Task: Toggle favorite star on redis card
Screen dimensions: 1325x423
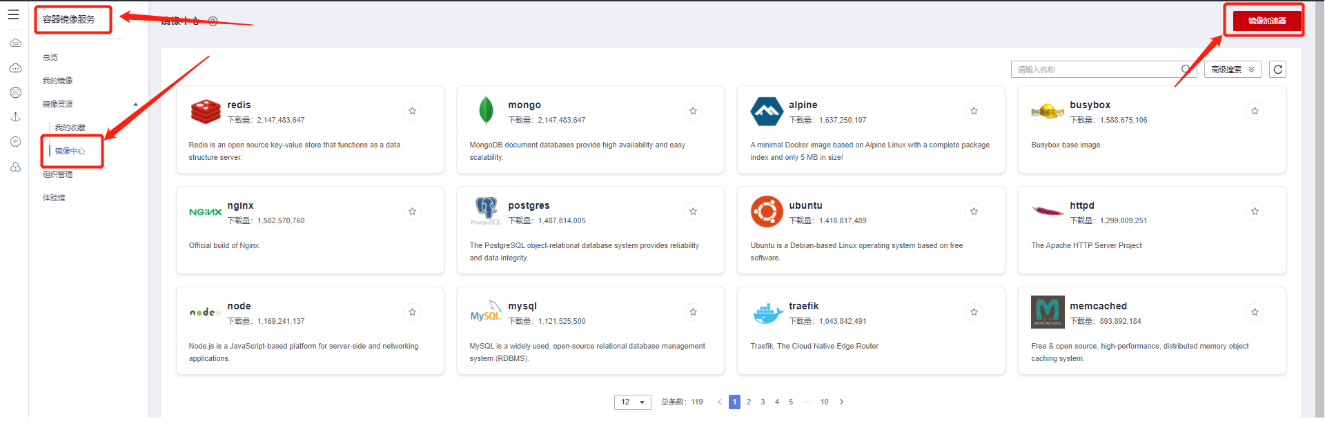Action: 412,111
